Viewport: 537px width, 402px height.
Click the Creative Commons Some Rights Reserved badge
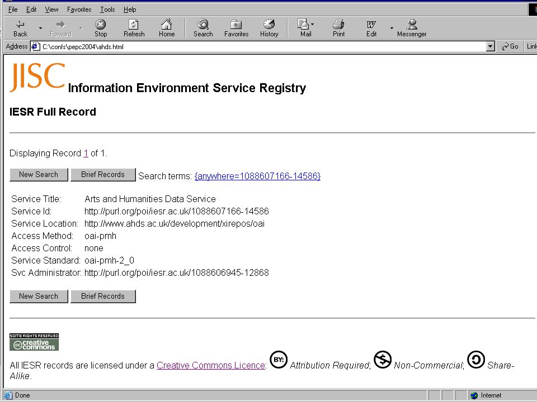(x=34, y=342)
